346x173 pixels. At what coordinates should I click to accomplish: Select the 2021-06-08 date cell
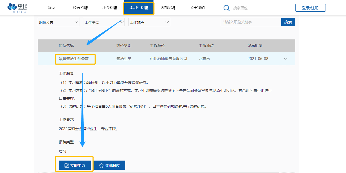(x=258, y=59)
